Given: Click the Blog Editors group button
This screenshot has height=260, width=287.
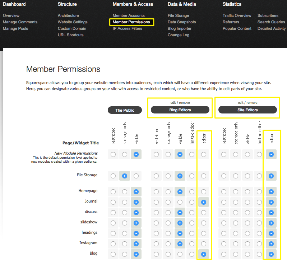Looking at the screenshot, I should [180, 110].
